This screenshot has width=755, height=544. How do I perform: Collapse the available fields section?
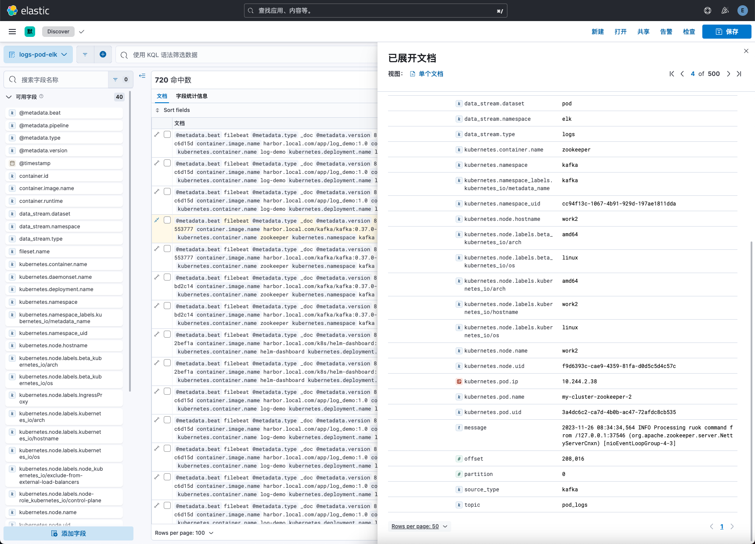point(9,97)
